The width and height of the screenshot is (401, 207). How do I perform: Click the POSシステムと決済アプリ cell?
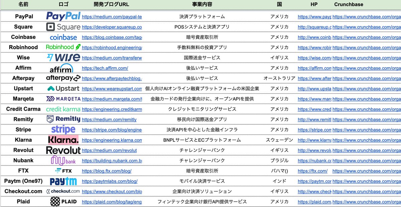coord(202,27)
